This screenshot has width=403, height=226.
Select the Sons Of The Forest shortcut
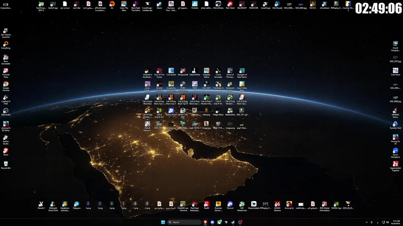pyautogui.click(x=159, y=73)
